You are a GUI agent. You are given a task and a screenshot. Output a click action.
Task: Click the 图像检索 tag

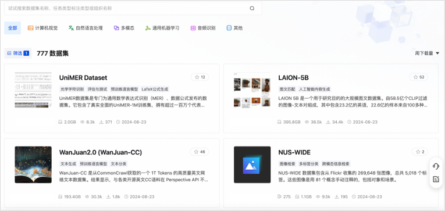click(287, 164)
